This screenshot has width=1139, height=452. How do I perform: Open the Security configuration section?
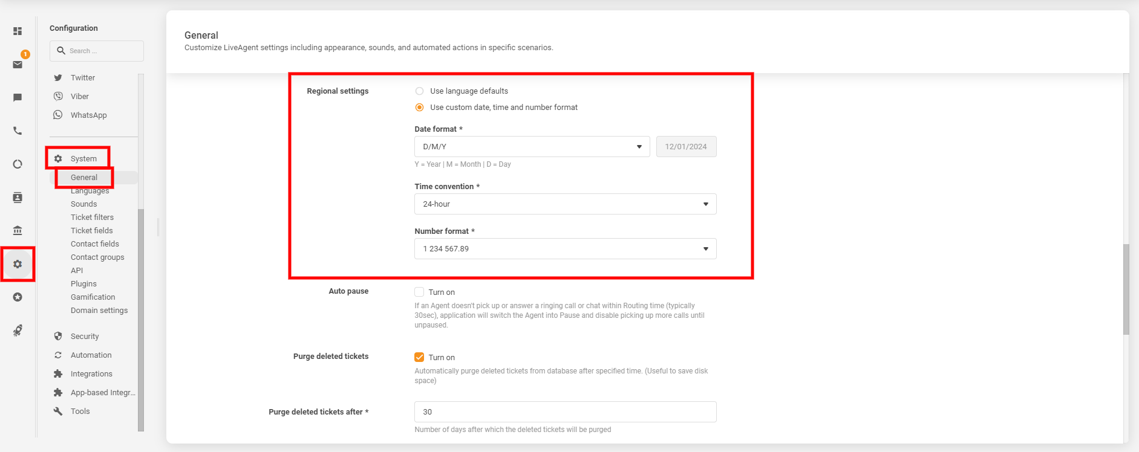point(85,337)
